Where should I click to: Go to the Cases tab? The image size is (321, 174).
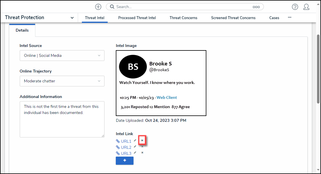click(274, 18)
